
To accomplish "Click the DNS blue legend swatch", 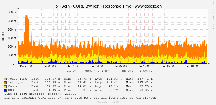I will (5, 90).
